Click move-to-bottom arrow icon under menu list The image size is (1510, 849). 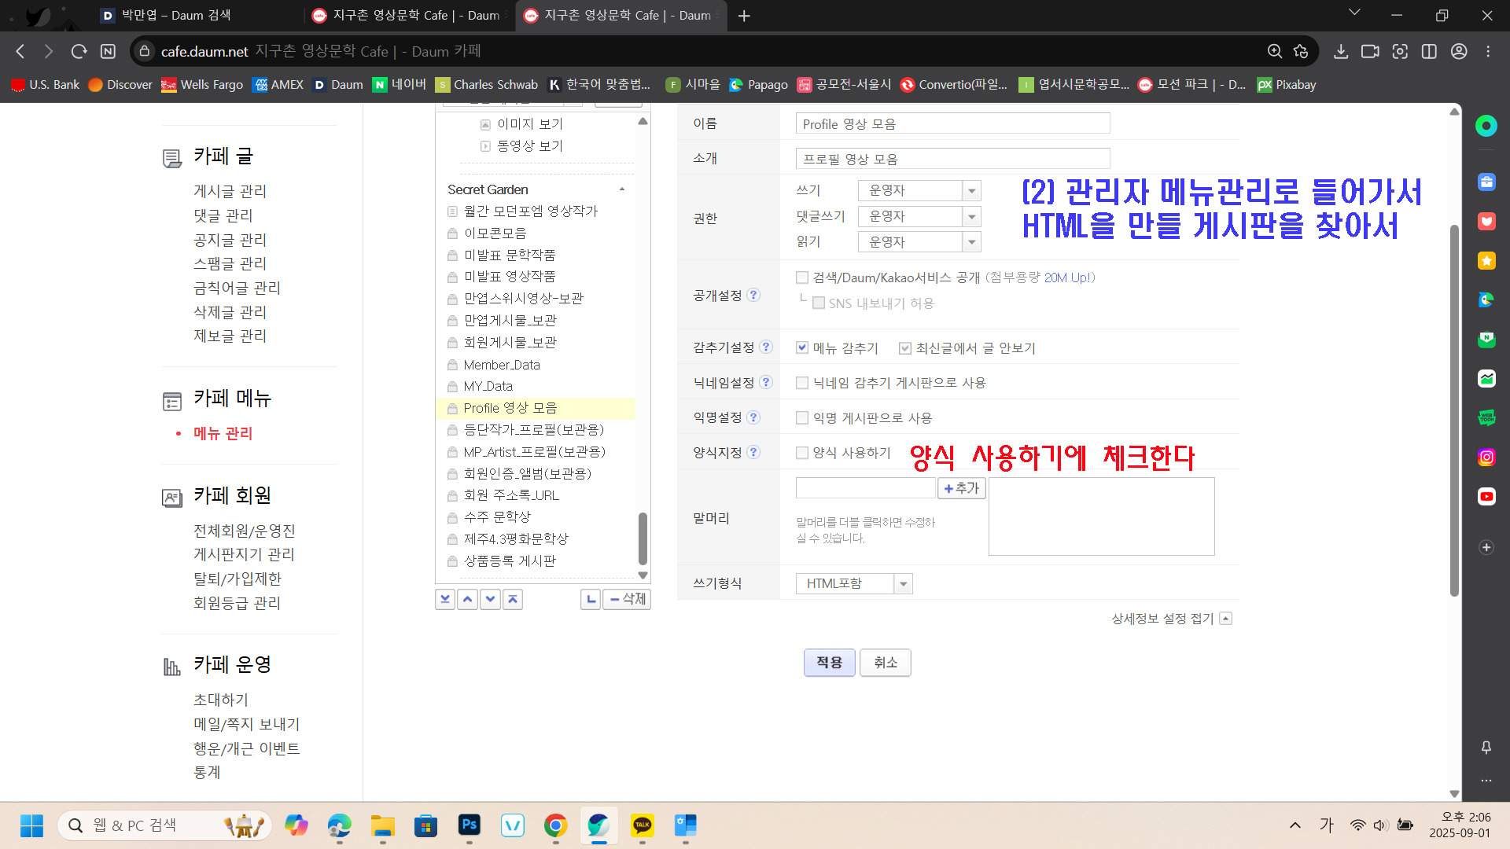pos(445,599)
